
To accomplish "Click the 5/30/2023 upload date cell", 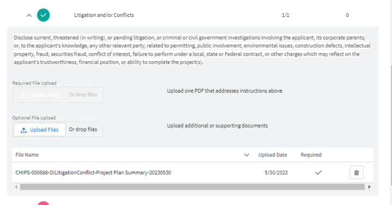I will tap(276, 172).
